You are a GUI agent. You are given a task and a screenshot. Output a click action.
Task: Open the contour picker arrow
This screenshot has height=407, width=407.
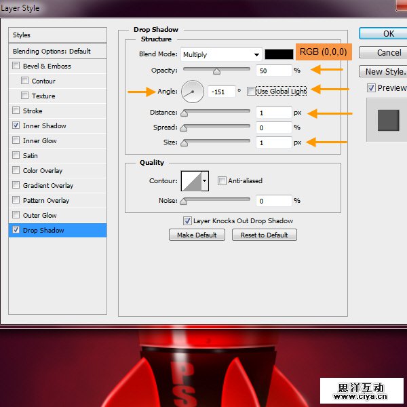pyautogui.click(x=205, y=181)
